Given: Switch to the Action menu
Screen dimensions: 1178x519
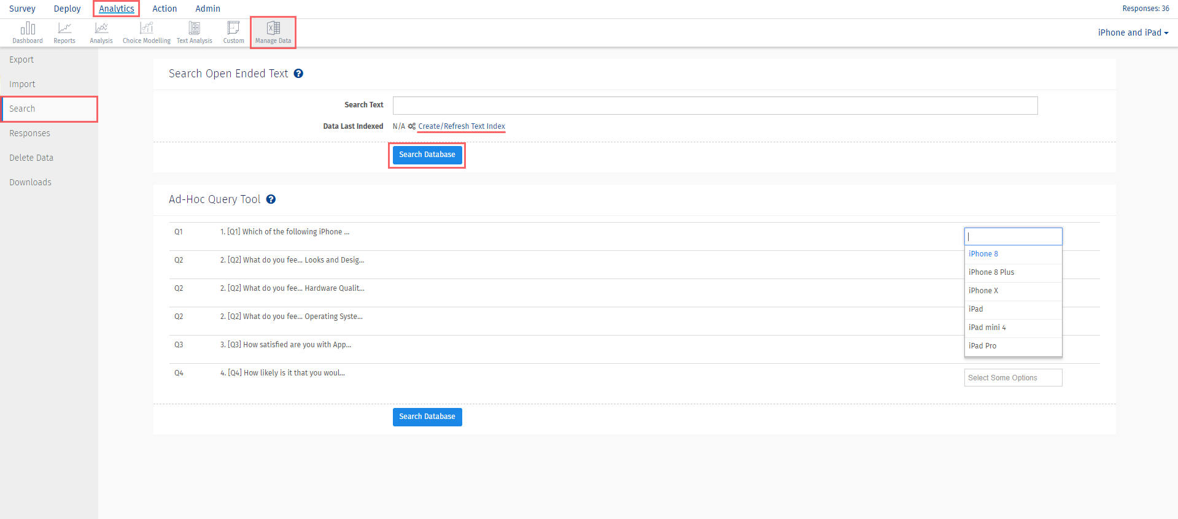Looking at the screenshot, I should coord(165,9).
